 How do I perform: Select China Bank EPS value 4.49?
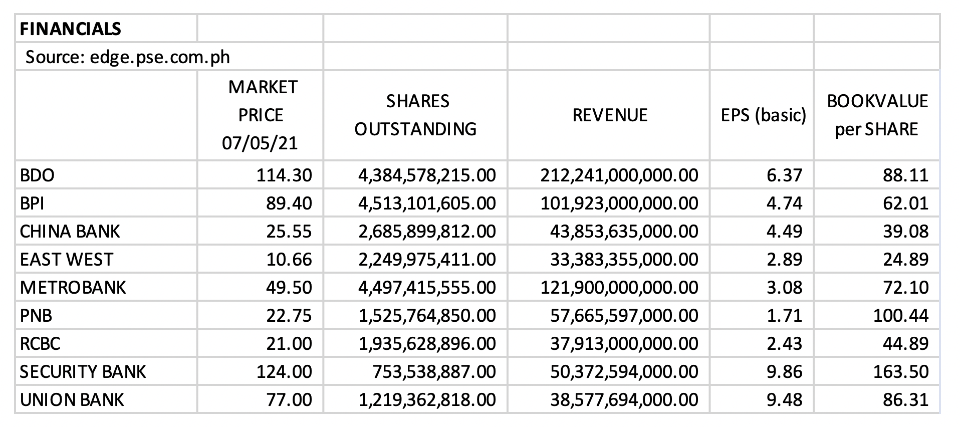point(762,231)
